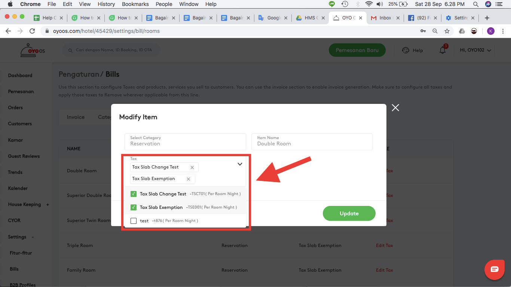Image resolution: width=511 pixels, height=287 pixels.
Task: Focus the booking search field
Action: click(111, 50)
